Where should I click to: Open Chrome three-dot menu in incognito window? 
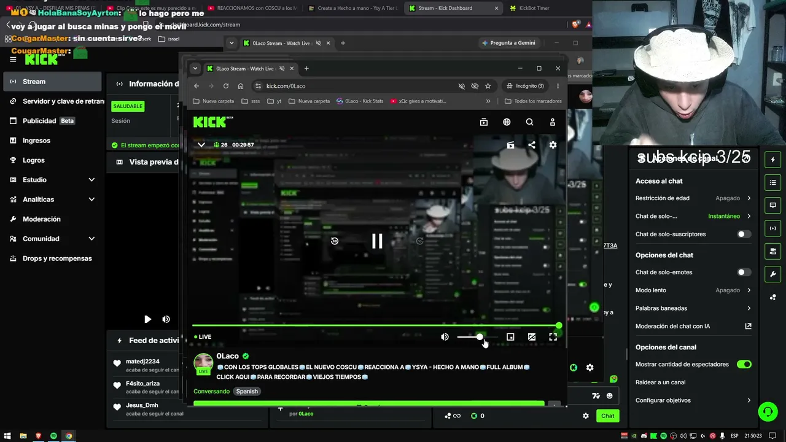coord(558,86)
